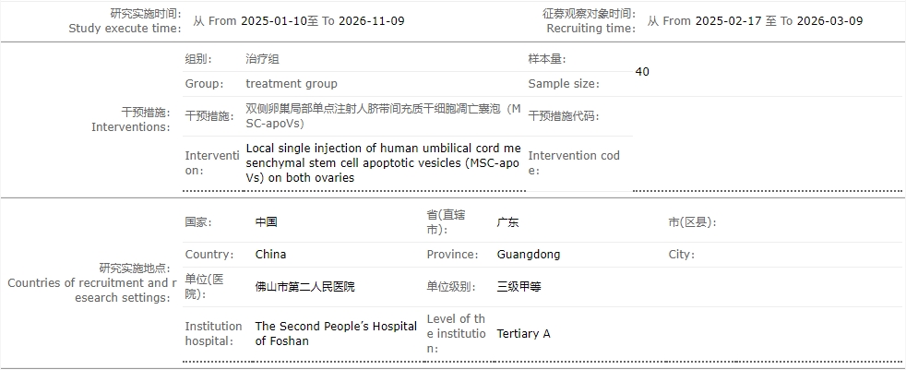
Task: Click the 'Sample size:' label
Action: click(x=564, y=84)
